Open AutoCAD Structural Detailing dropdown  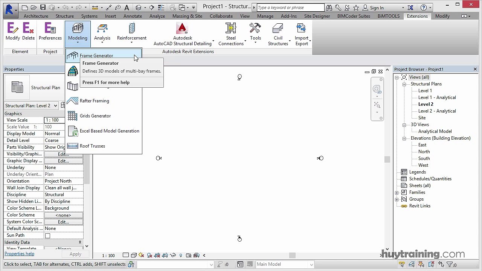click(x=183, y=34)
